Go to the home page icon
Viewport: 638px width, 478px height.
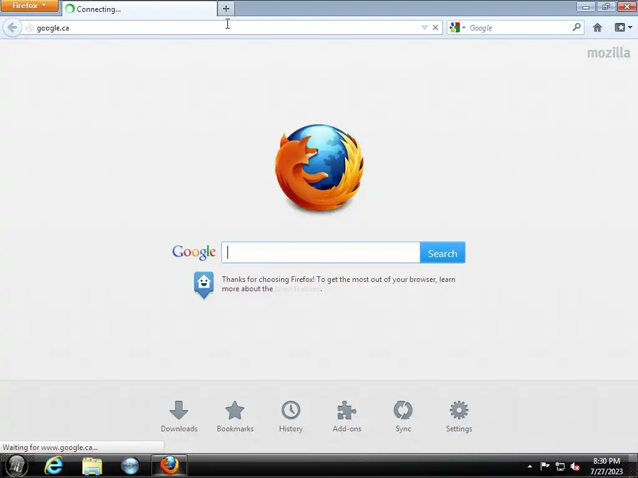(598, 27)
